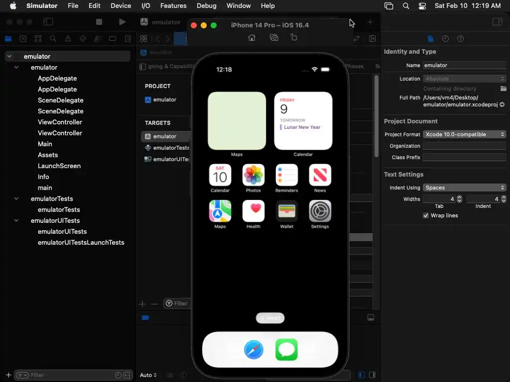The image size is (510, 382).
Task: Click the Indent width stepper
Action: pyautogui.click(x=504, y=199)
